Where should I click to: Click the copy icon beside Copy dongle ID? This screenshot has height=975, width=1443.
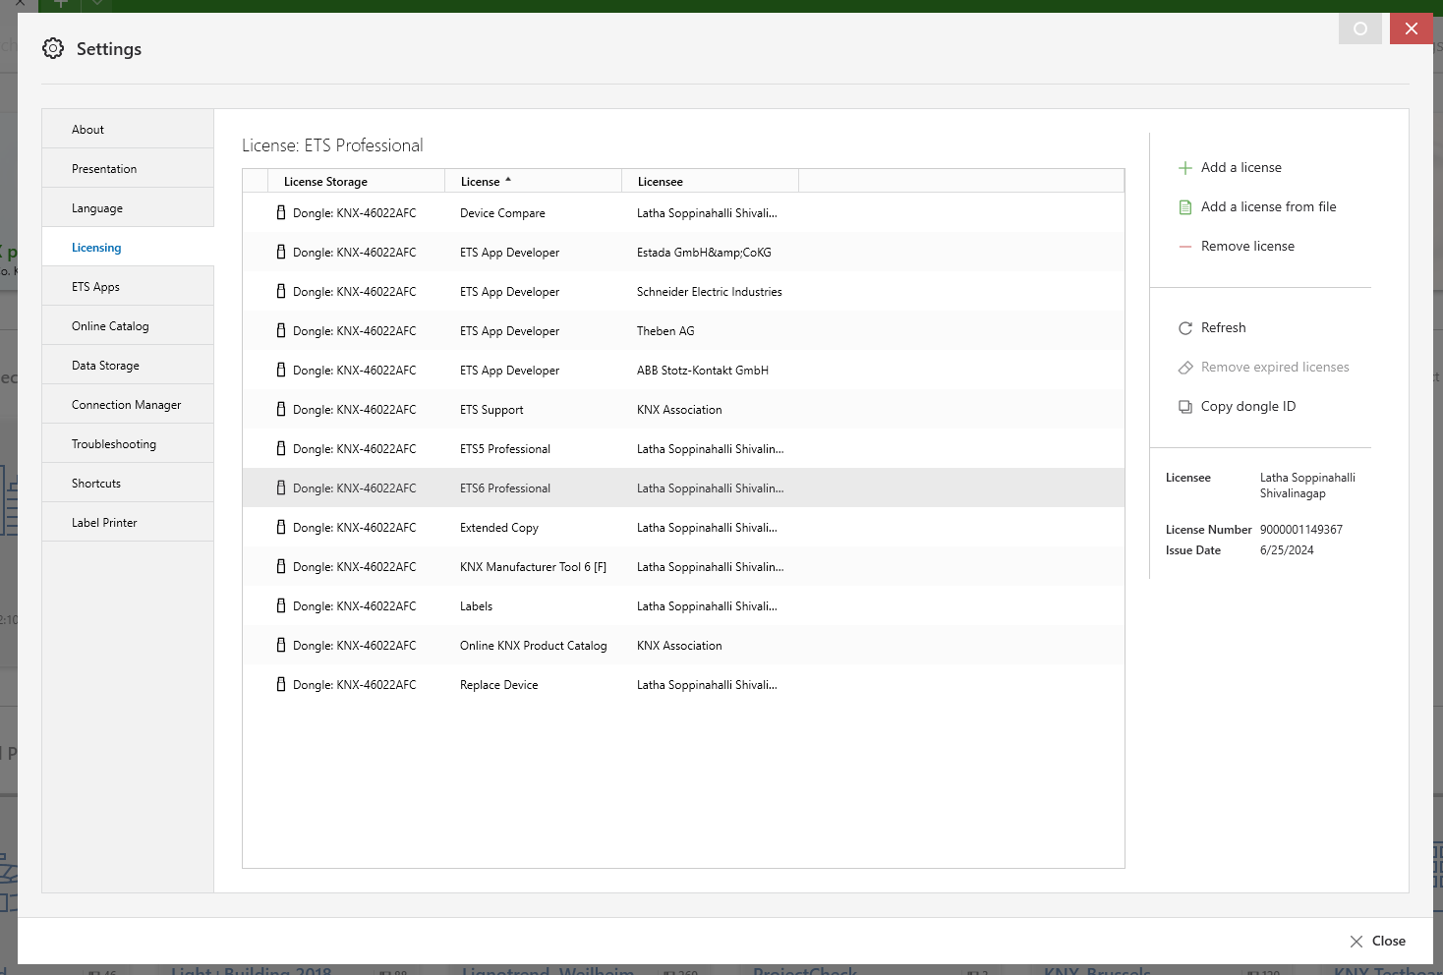click(1185, 407)
